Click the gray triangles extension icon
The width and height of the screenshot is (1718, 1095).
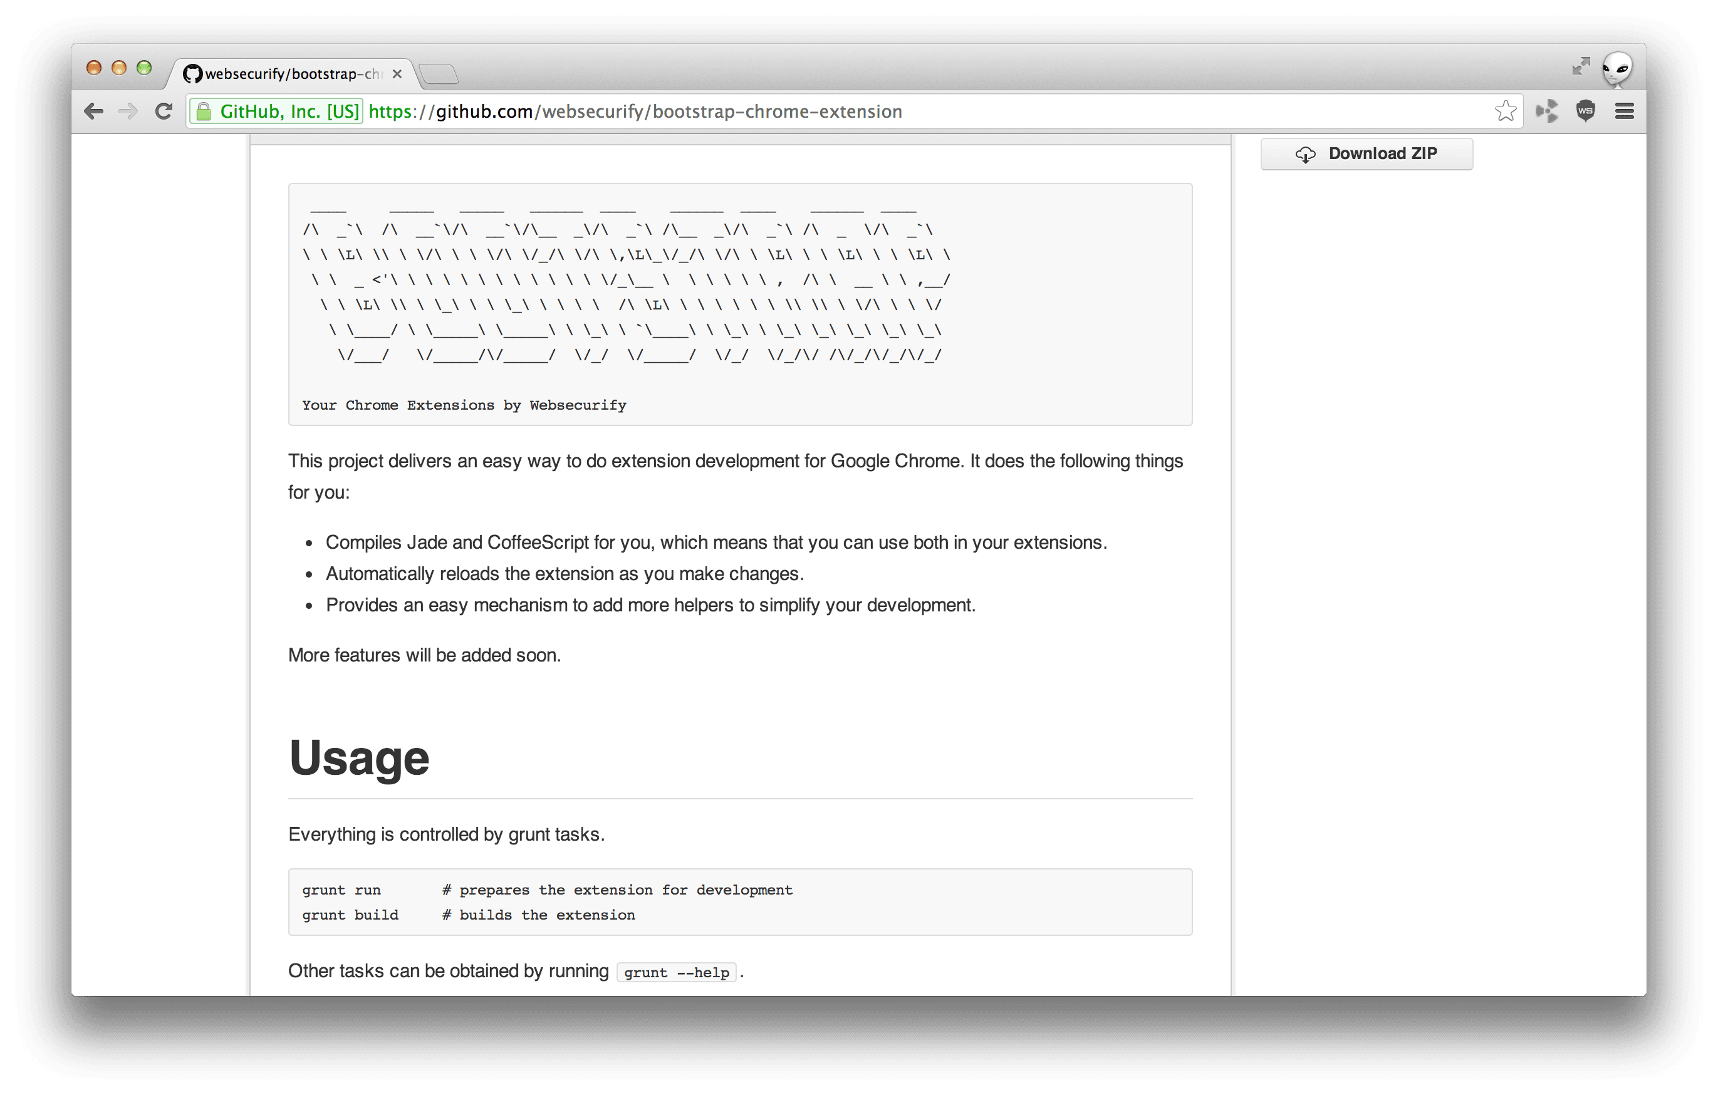point(1546,112)
